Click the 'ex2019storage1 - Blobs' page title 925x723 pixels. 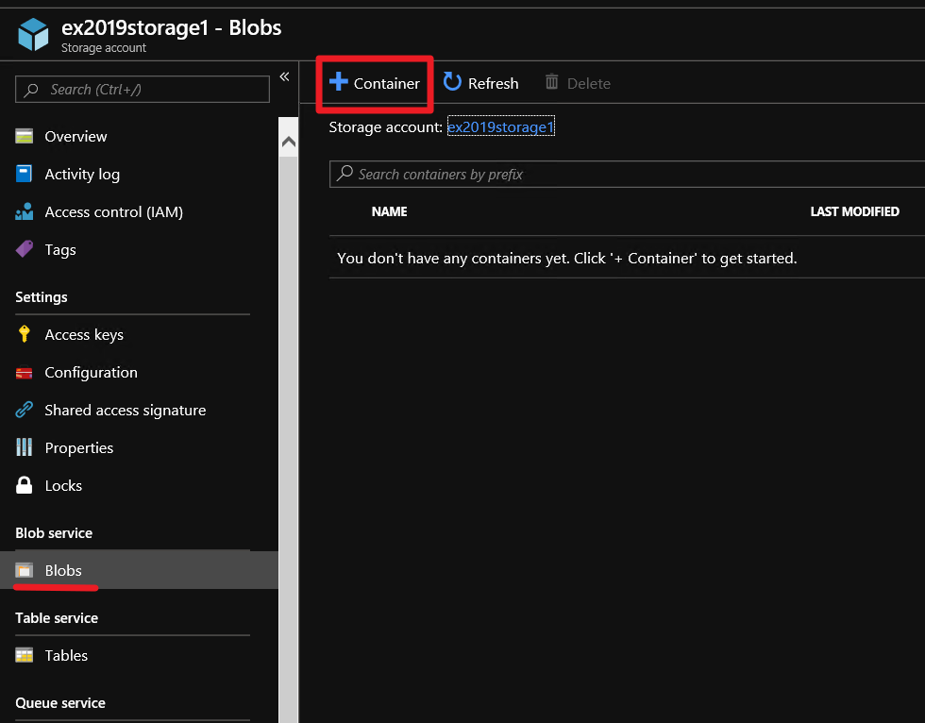click(x=171, y=27)
